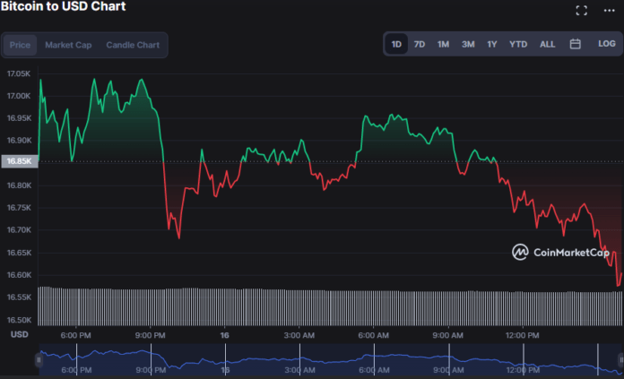624x379 pixels.
Task: Switch to the Price tab
Action: click(x=20, y=45)
